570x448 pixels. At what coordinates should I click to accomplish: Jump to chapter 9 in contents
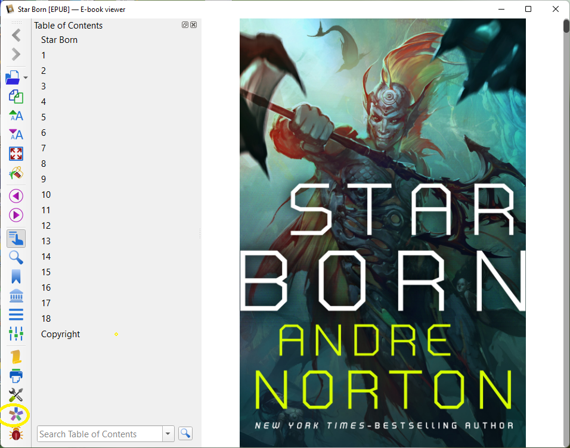[x=44, y=179]
